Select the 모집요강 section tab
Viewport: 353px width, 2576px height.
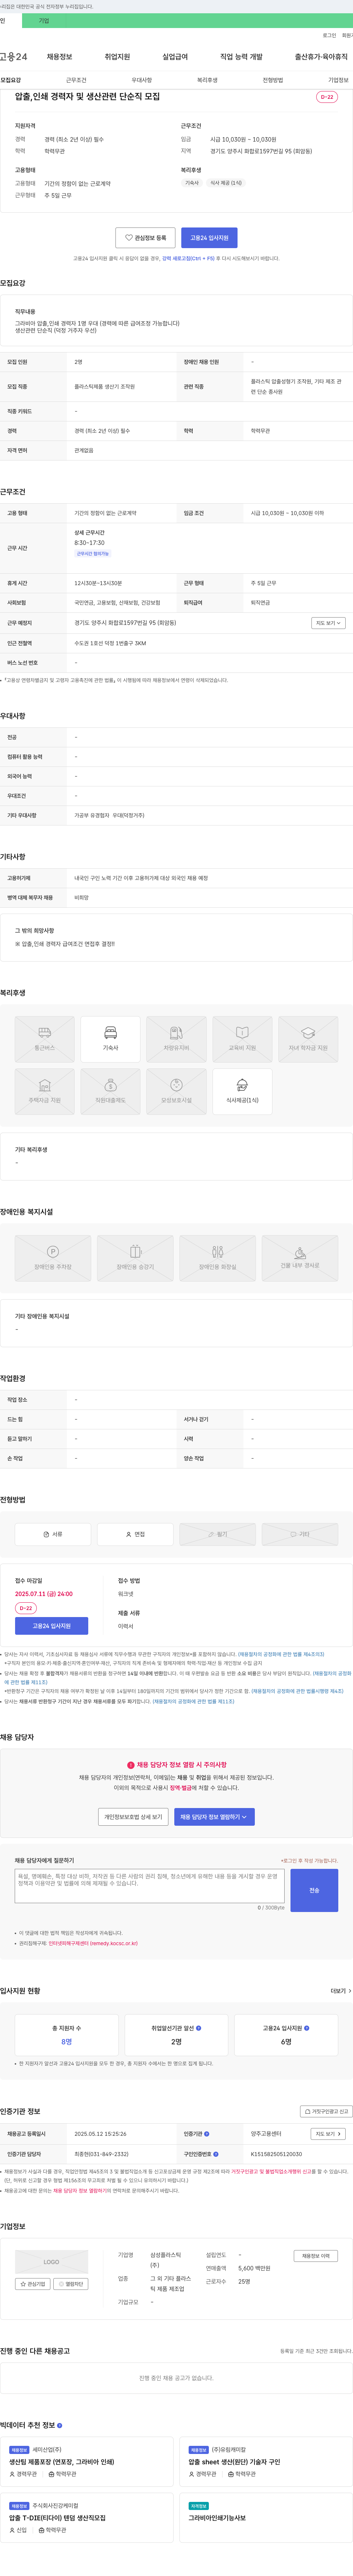click(11, 80)
